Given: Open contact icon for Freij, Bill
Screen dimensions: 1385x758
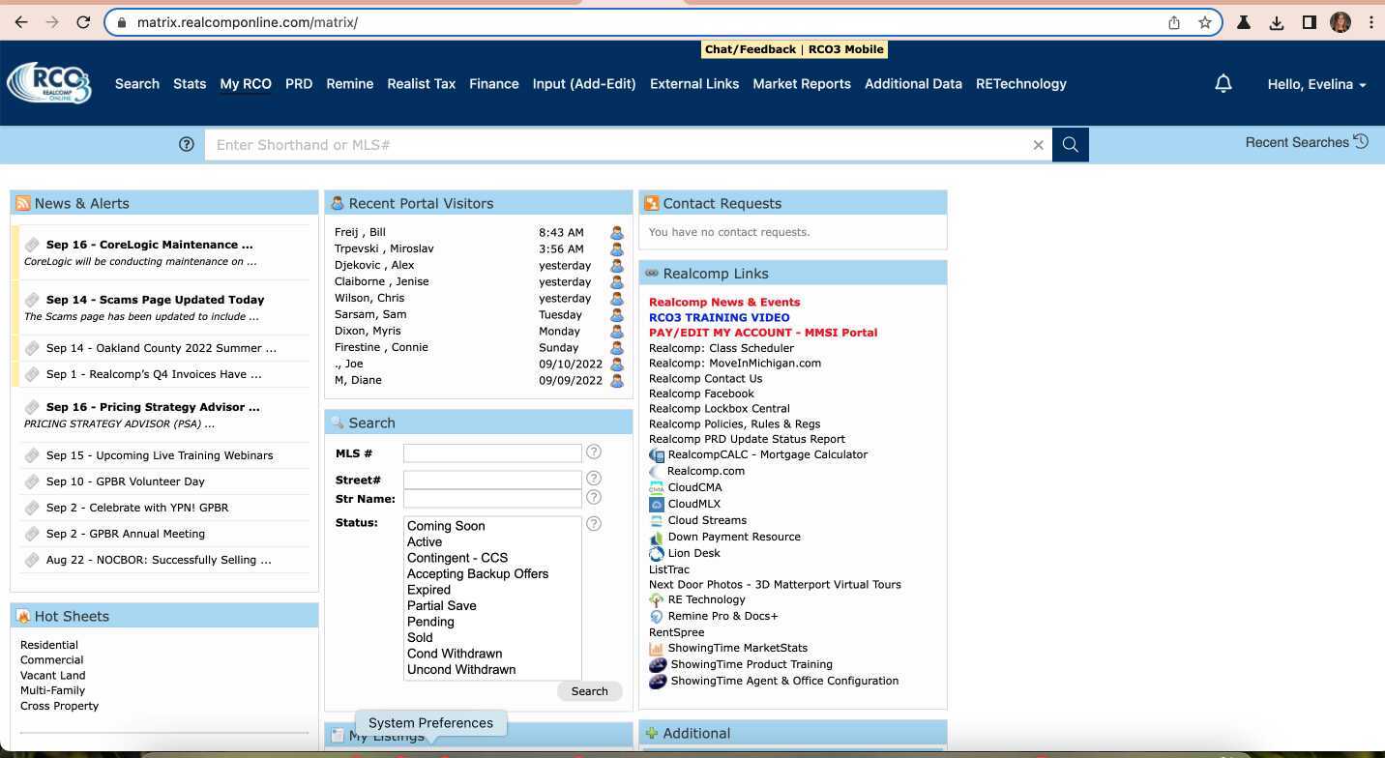Looking at the screenshot, I should (616, 233).
